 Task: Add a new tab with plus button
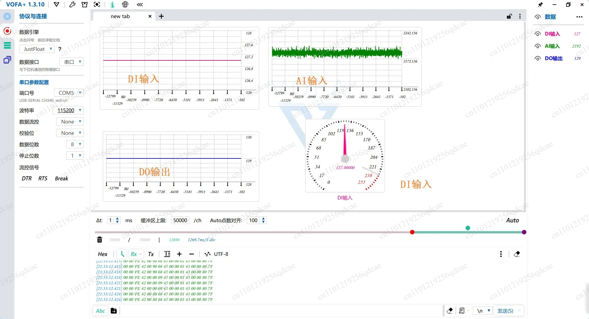(x=161, y=16)
